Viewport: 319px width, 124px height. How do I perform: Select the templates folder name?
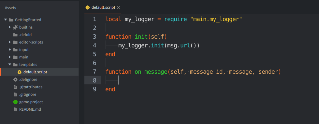[28, 65]
